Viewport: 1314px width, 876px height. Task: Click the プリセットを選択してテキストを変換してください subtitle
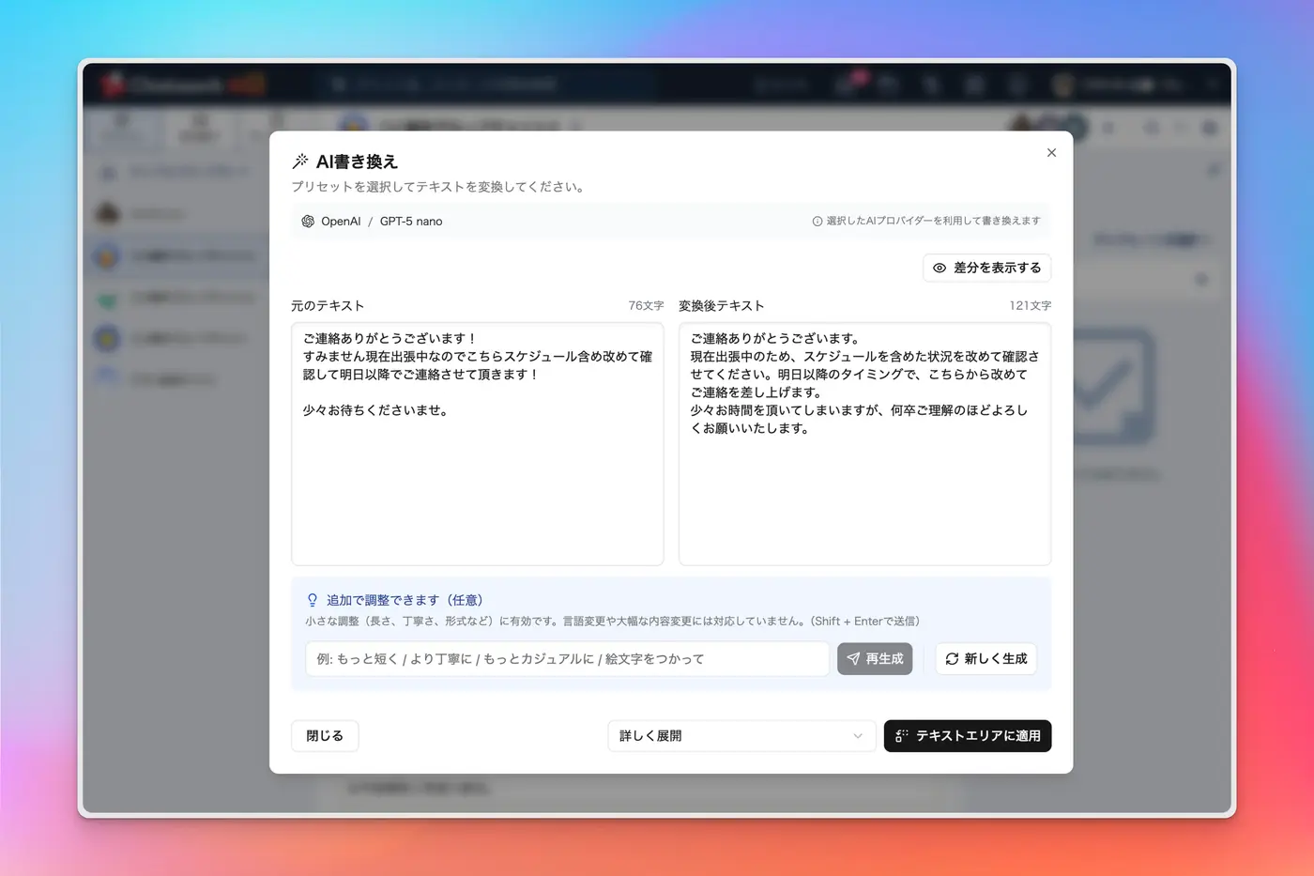coord(440,187)
